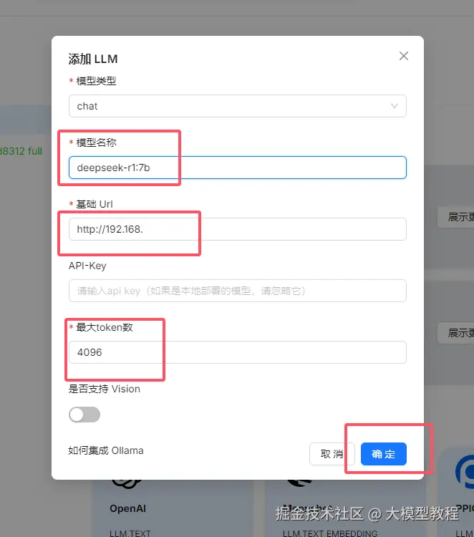Toggle the 是否支持 Vision switch
This screenshot has height=537, width=474.
[84, 415]
